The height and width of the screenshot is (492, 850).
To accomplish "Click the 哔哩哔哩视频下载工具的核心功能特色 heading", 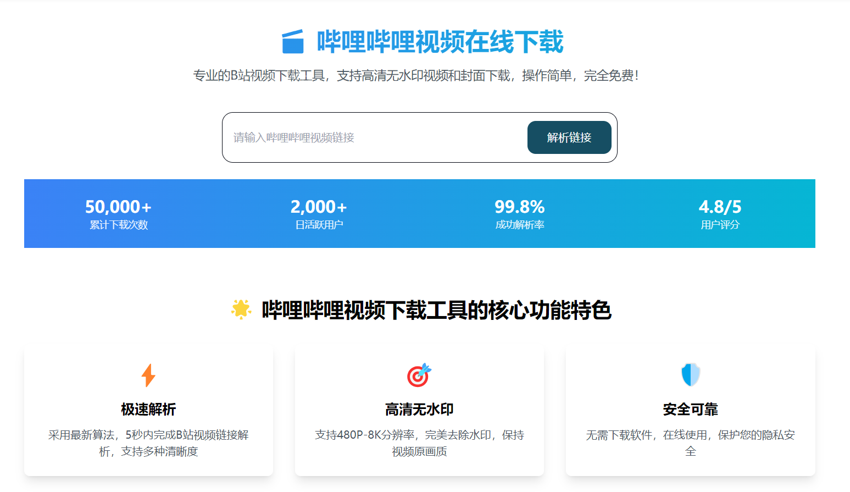I will coord(437,311).
